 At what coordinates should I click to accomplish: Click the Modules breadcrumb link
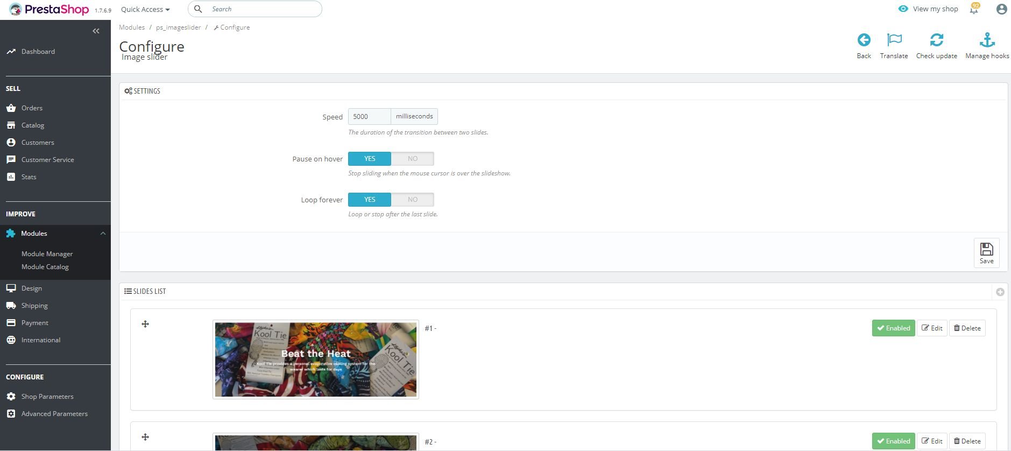(x=132, y=27)
